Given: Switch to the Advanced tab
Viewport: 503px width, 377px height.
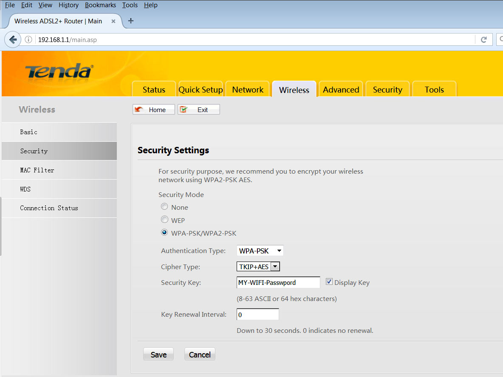Looking at the screenshot, I should (341, 90).
